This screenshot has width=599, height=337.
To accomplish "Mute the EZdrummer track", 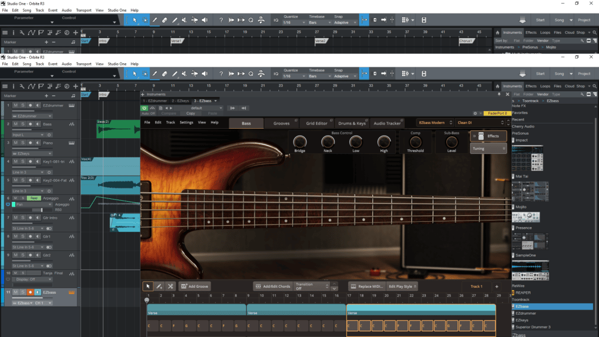I will pos(16,105).
